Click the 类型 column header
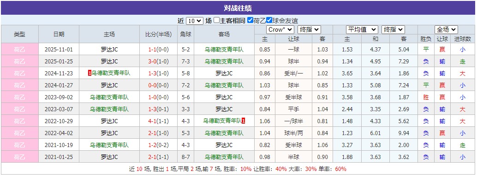 [19, 34]
